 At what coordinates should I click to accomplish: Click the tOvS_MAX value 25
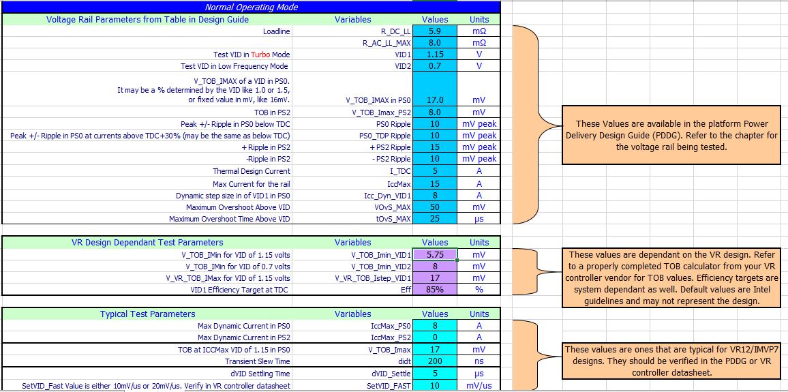tap(434, 219)
